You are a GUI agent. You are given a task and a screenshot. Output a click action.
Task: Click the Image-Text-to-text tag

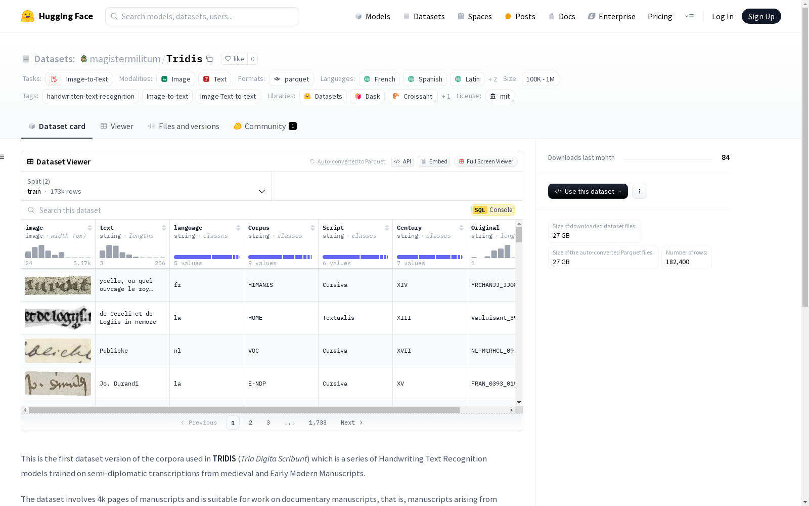(228, 96)
